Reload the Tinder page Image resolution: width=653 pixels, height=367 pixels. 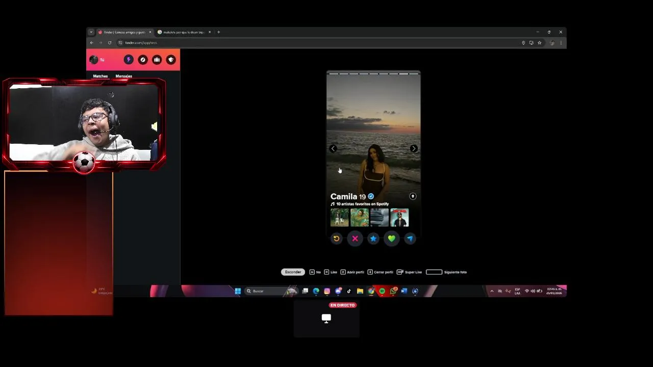[109, 43]
